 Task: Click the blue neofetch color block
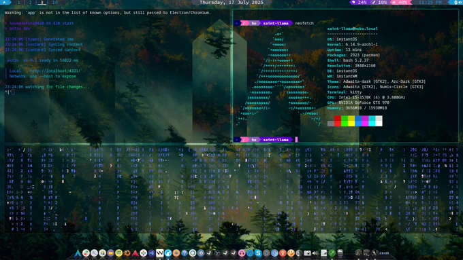(358, 121)
